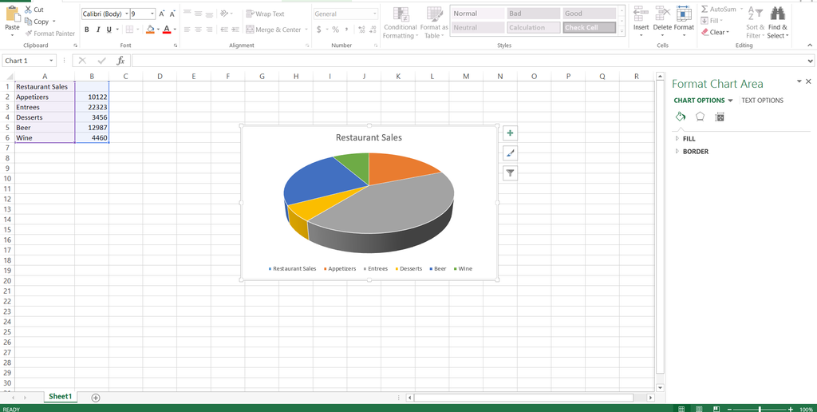Toggle Wrap Text
Screen dimensions: 817x412
point(265,14)
